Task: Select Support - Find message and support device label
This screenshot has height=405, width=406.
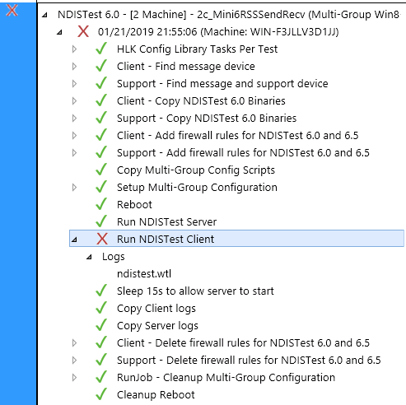Action: (x=222, y=84)
